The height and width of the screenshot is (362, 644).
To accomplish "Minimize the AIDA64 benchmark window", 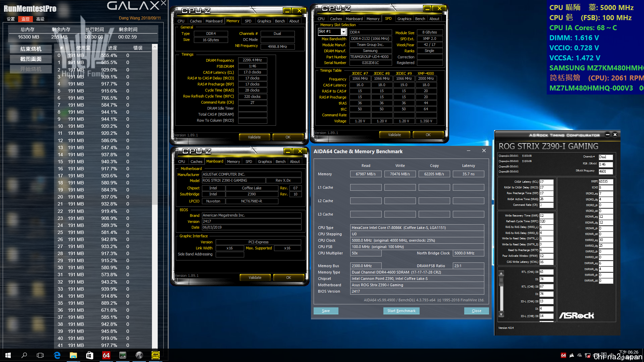I will coord(468,151).
